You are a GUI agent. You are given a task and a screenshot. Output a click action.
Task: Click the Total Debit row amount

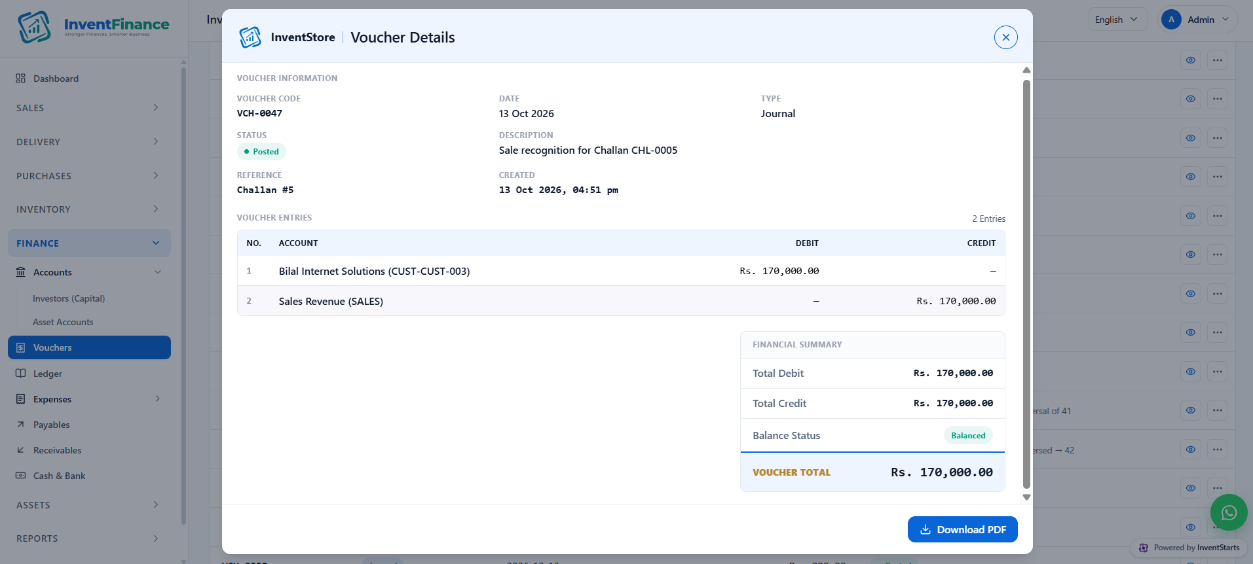pos(953,373)
